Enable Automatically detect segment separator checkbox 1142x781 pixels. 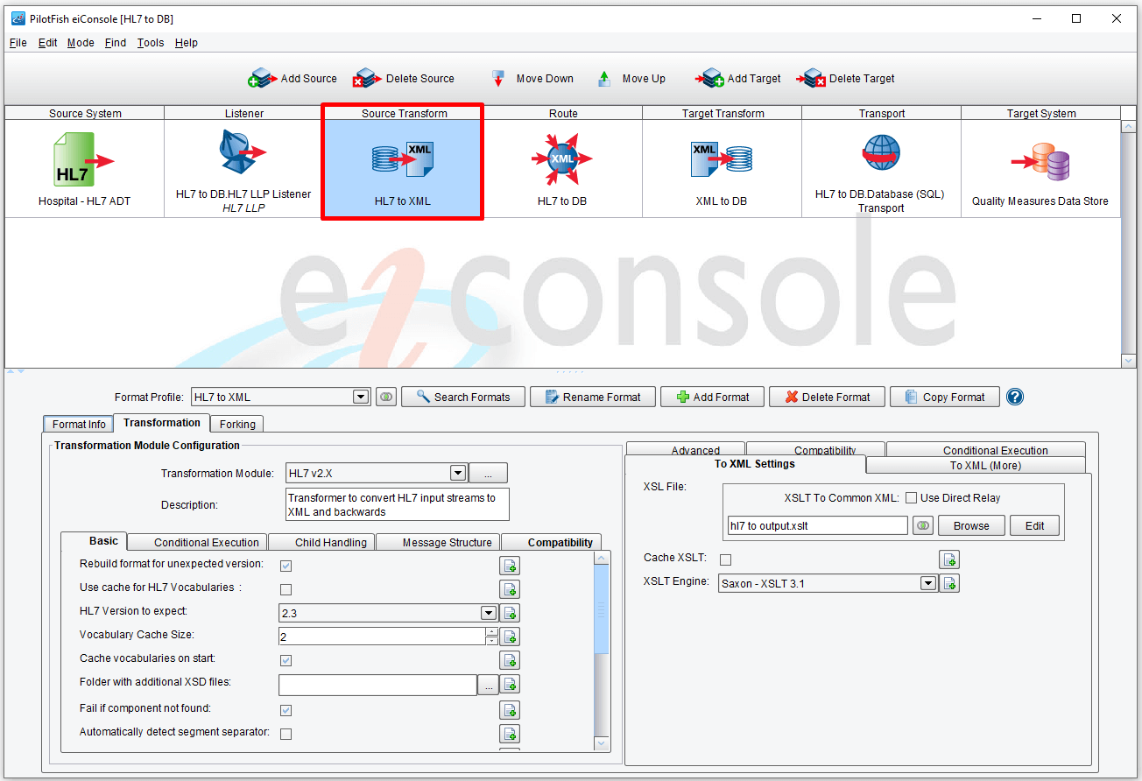[285, 734]
